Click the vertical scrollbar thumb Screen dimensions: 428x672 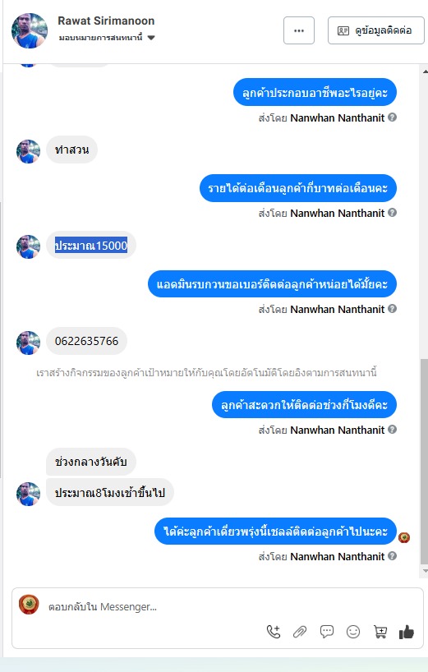(425, 461)
